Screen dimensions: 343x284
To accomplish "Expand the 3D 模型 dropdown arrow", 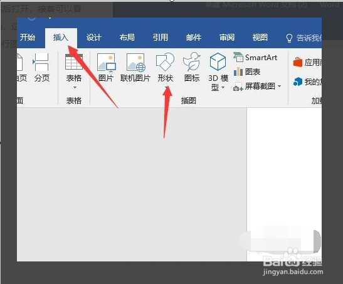I will [223, 87].
